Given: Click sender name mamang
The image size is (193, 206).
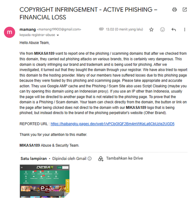Looking at the screenshot, I should click(x=28, y=29).
